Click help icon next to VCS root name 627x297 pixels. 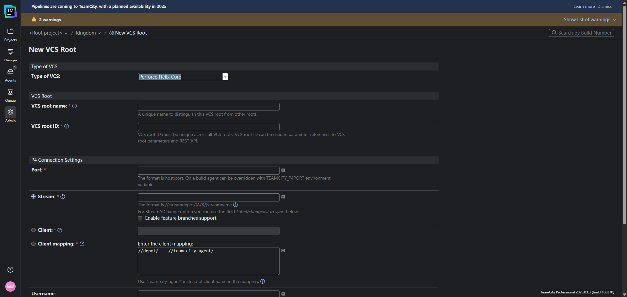(74, 106)
